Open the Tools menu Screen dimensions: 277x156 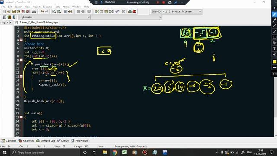click(x=57, y=7)
